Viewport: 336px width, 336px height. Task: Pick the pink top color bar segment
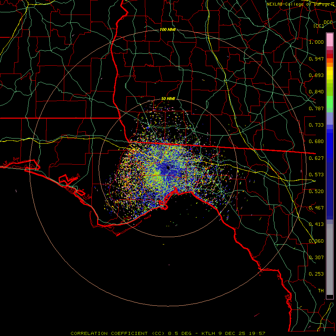(x=330, y=40)
